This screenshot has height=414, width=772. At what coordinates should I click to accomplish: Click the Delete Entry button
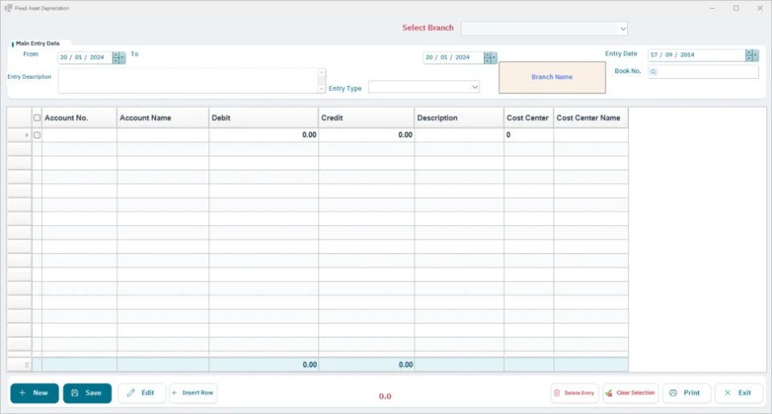574,393
